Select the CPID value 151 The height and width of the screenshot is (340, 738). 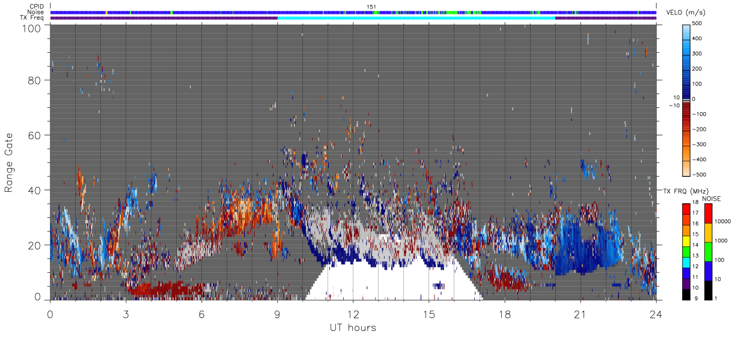tap(371, 7)
